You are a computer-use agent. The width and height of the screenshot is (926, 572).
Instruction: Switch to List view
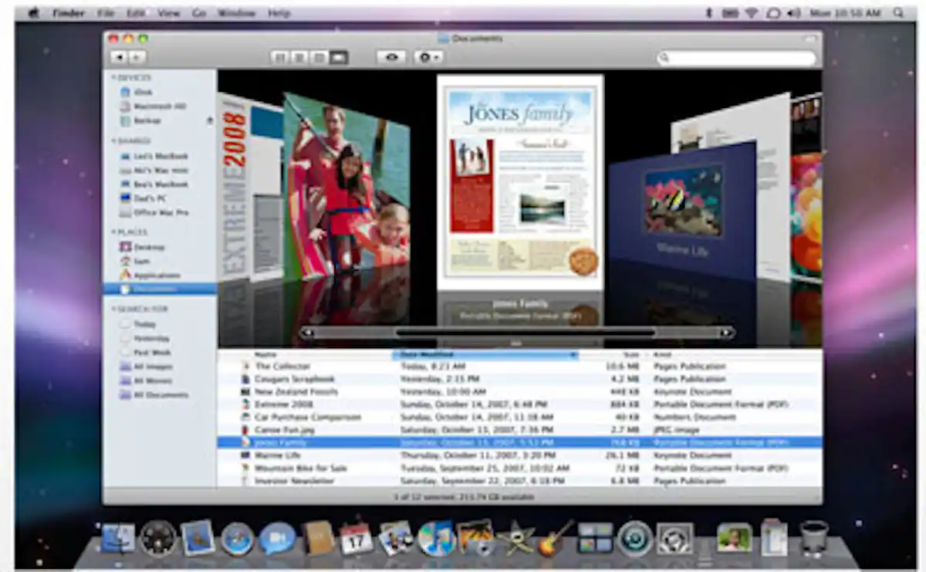tap(299, 56)
